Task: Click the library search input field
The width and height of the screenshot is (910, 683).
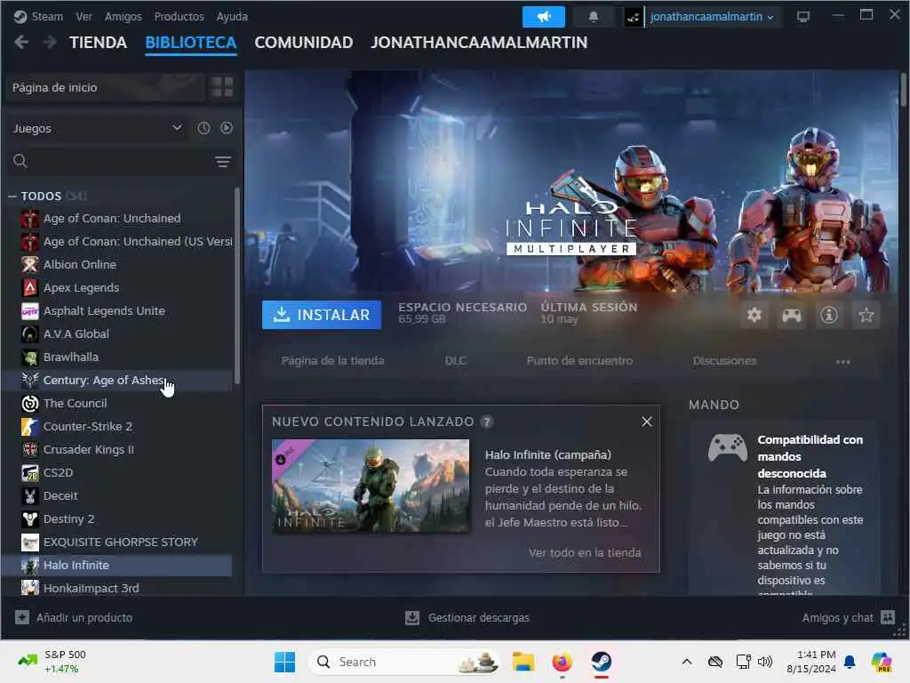Action: 119,161
